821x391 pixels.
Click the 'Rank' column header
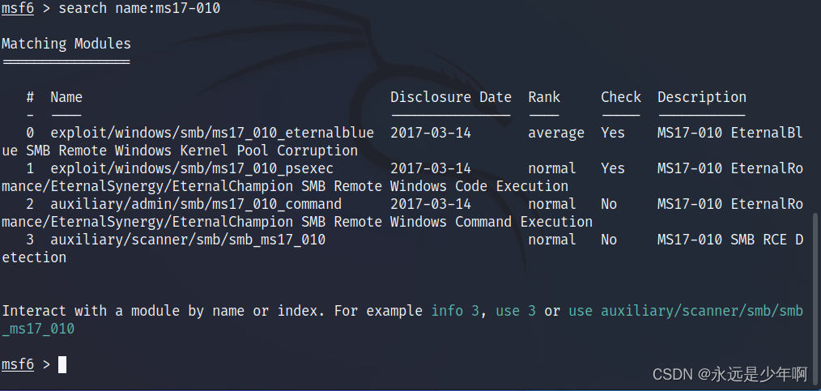544,97
